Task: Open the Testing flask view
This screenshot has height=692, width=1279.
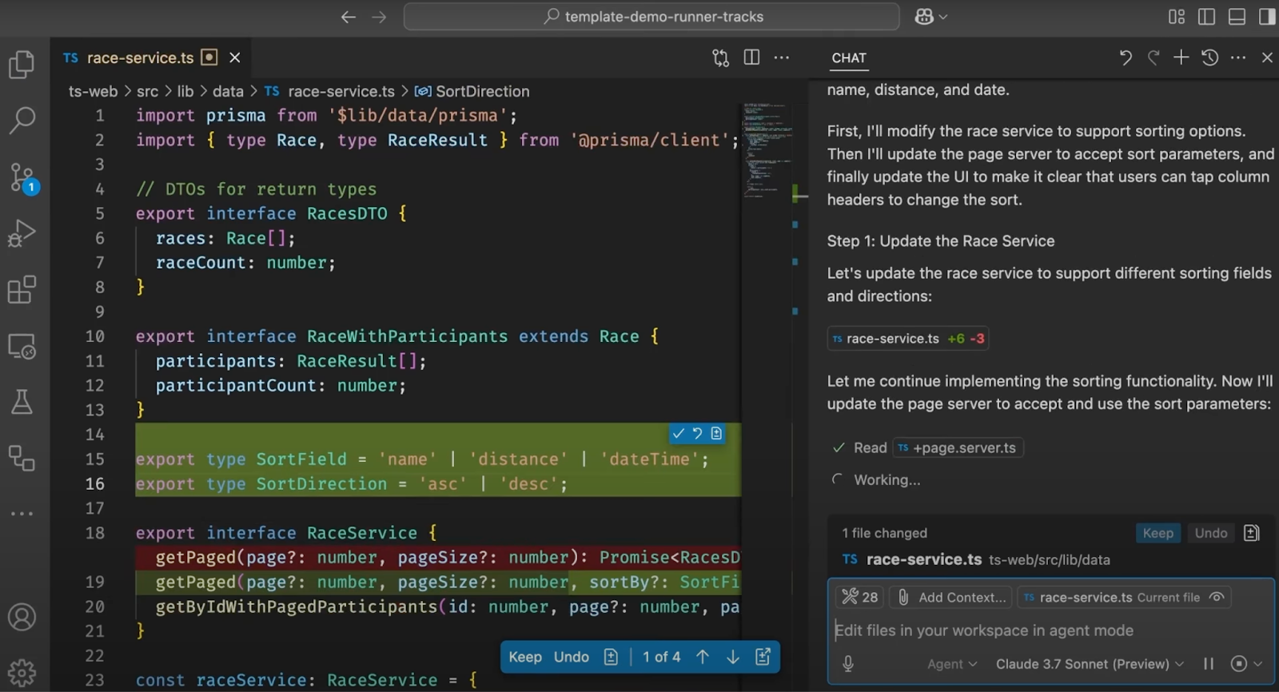Action: pyautogui.click(x=22, y=402)
